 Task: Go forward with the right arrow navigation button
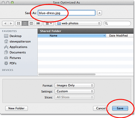(11, 23)
